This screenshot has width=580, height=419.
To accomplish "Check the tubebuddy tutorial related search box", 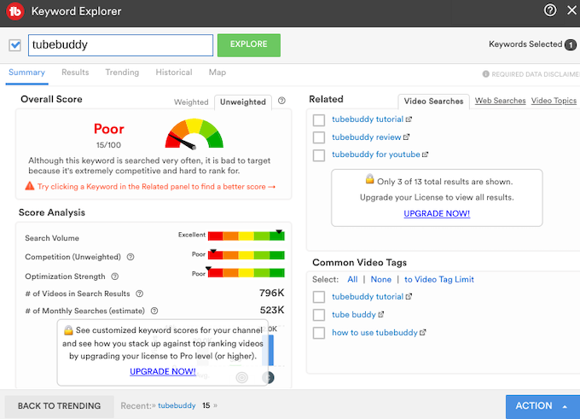I will pyautogui.click(x=318, y=119).
